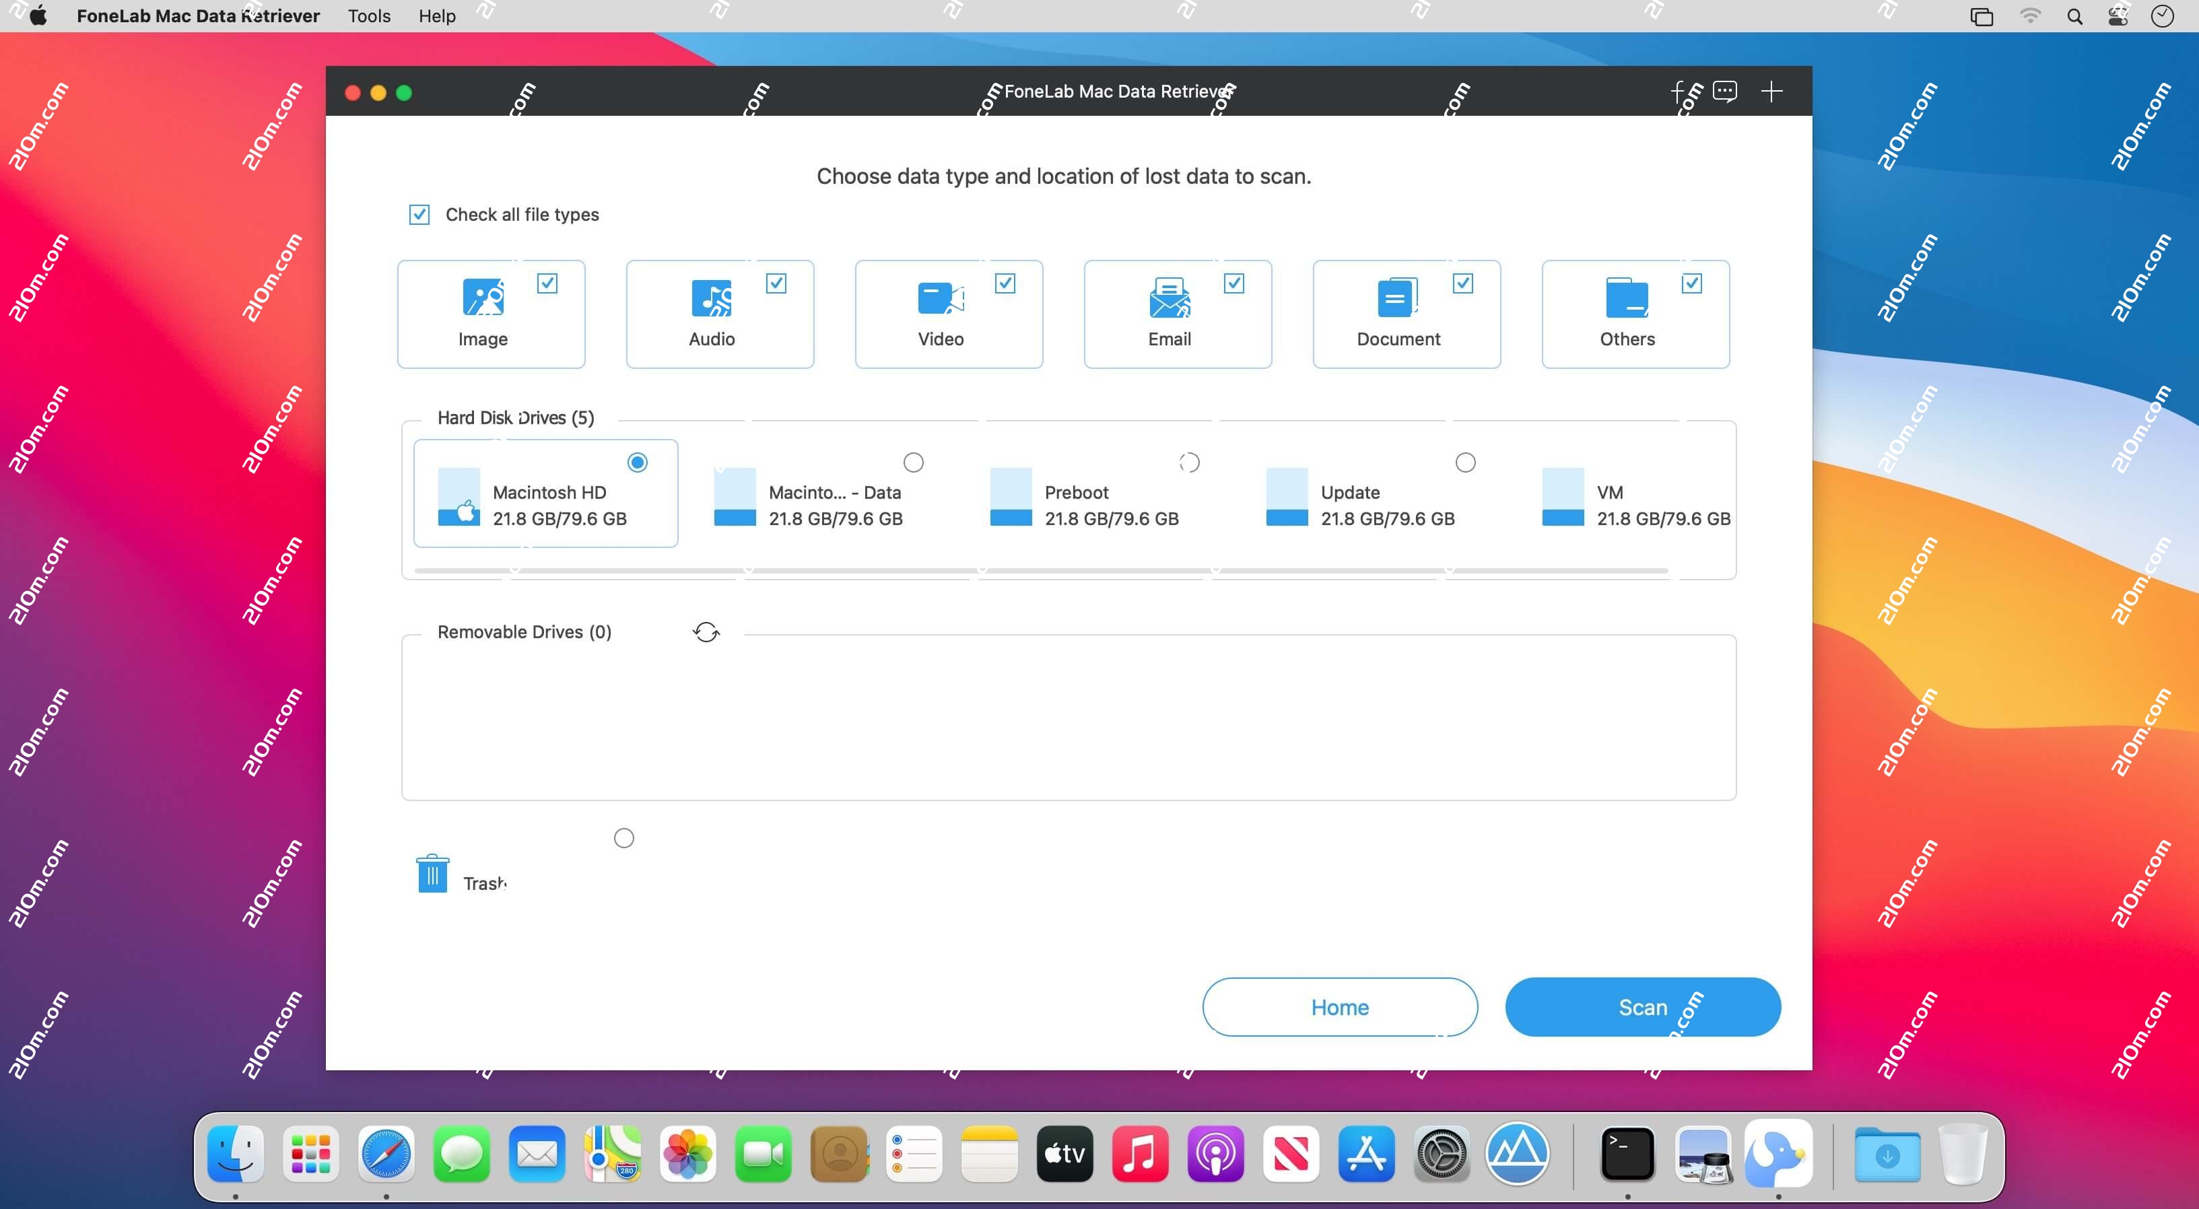Refresh the Removable Drives list
The width and height of the screenshot is (2199, 1209).
click(705, 631)
